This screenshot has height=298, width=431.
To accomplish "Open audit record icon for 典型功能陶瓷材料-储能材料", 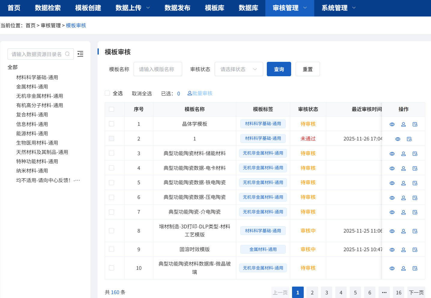I will (415, 153).
